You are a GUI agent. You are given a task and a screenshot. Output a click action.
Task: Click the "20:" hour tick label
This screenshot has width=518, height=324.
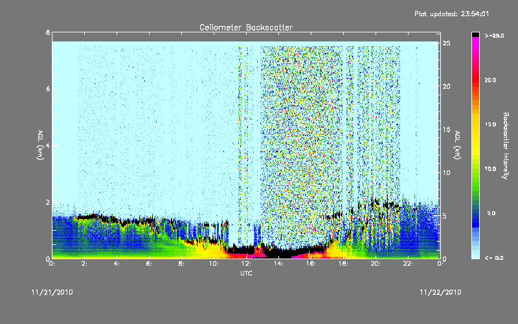coord(376,264)
